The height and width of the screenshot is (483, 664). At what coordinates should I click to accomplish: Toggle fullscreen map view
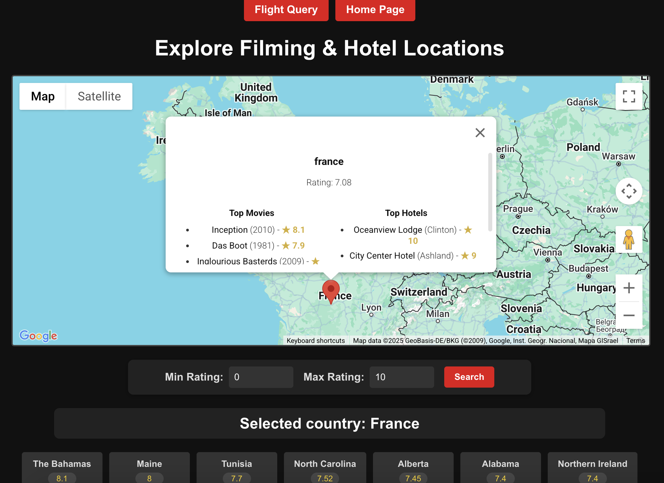(629, 96)
